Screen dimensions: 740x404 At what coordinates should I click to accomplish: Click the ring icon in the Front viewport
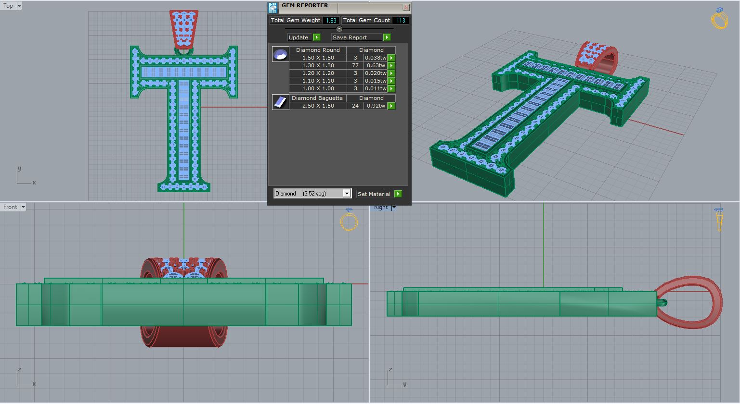click(349, 220)
